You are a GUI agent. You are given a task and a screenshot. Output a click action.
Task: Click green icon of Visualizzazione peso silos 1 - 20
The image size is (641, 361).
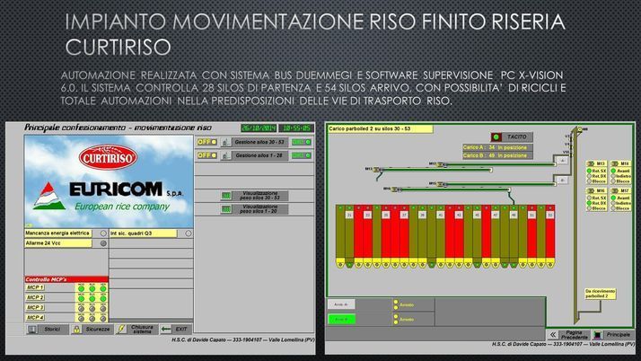(x=226, y=209)
